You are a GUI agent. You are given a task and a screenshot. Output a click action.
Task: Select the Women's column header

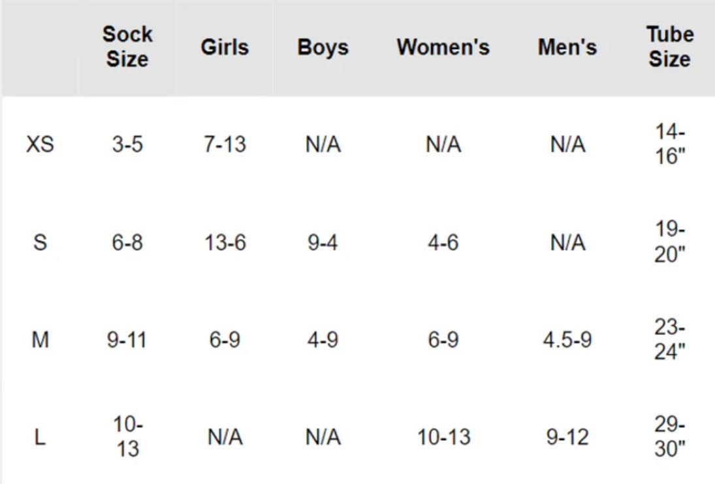click(443, 48)
